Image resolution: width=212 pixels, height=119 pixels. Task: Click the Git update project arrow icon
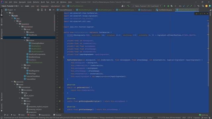coord(184,6)
